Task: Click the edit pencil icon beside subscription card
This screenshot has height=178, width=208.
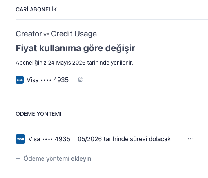Action: 80,80
